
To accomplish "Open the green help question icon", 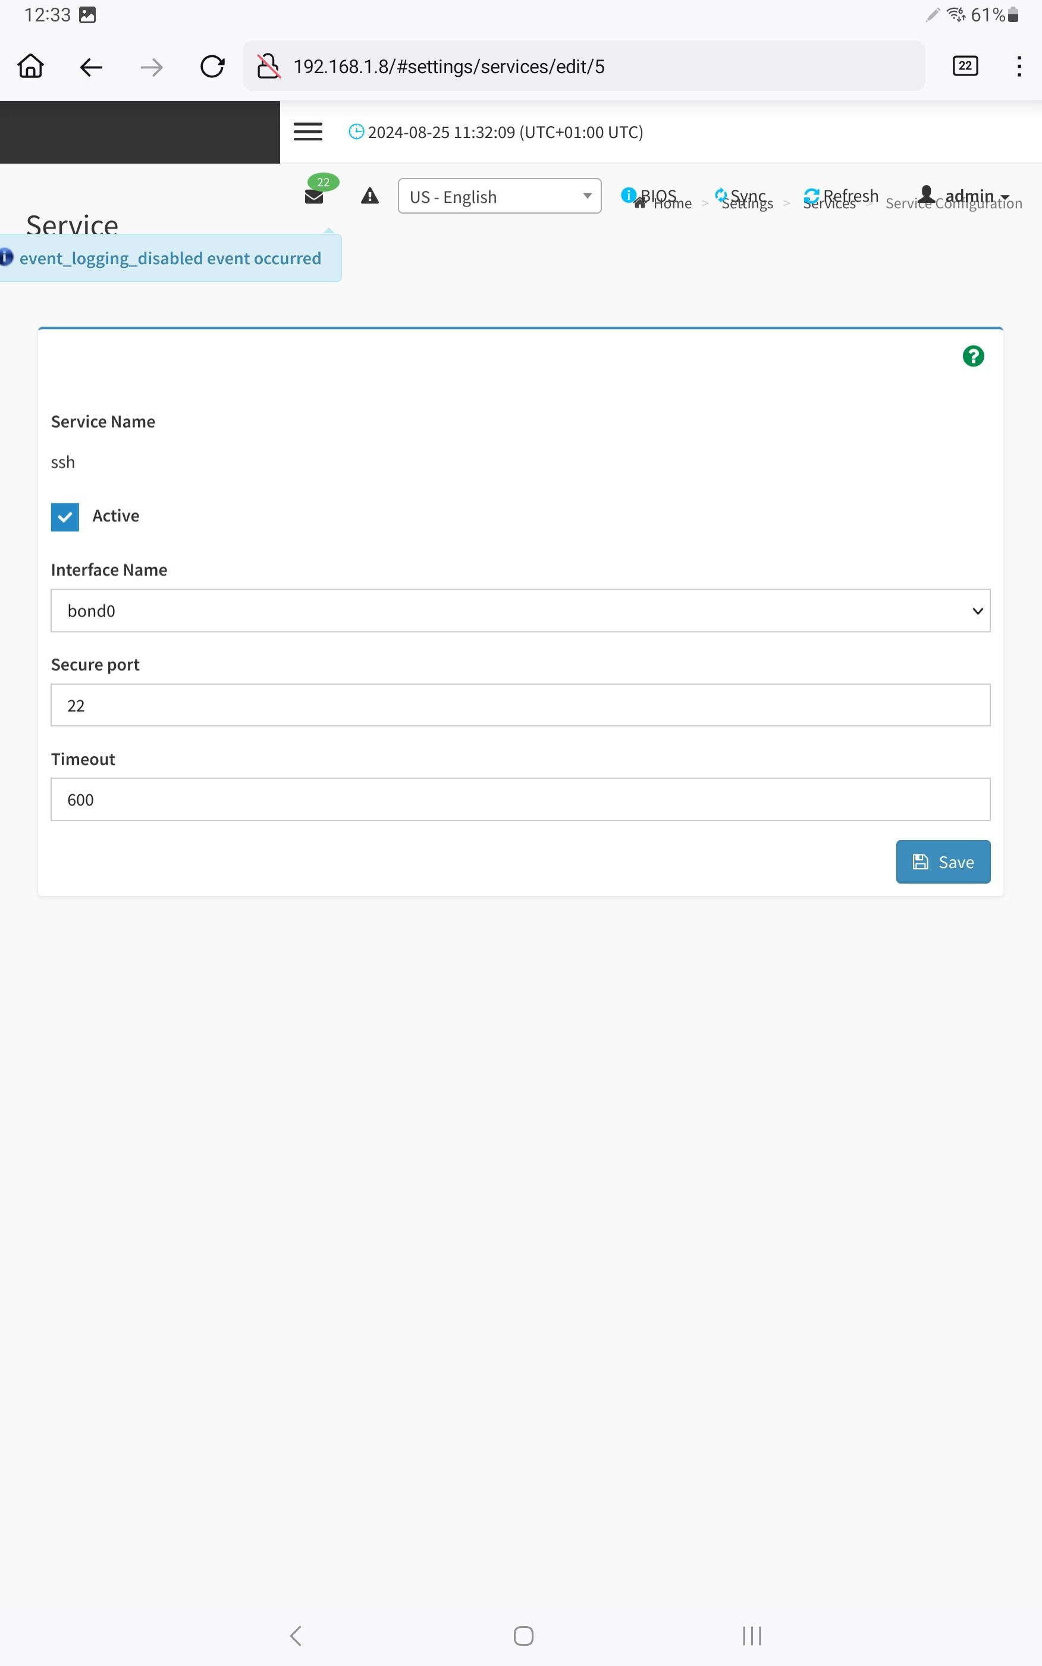I will click(972, 356).
